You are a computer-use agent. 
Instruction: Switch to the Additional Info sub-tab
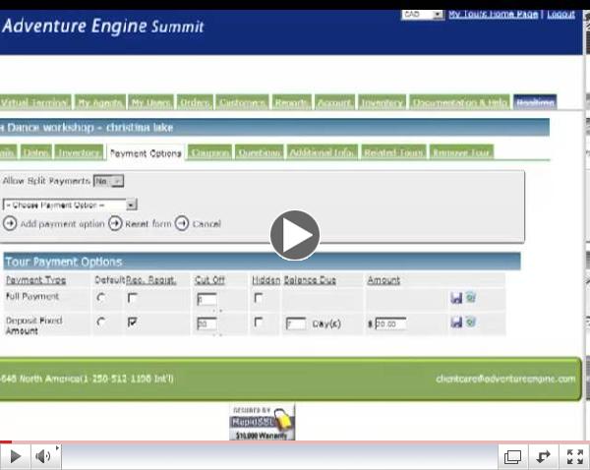click(323, 152)
